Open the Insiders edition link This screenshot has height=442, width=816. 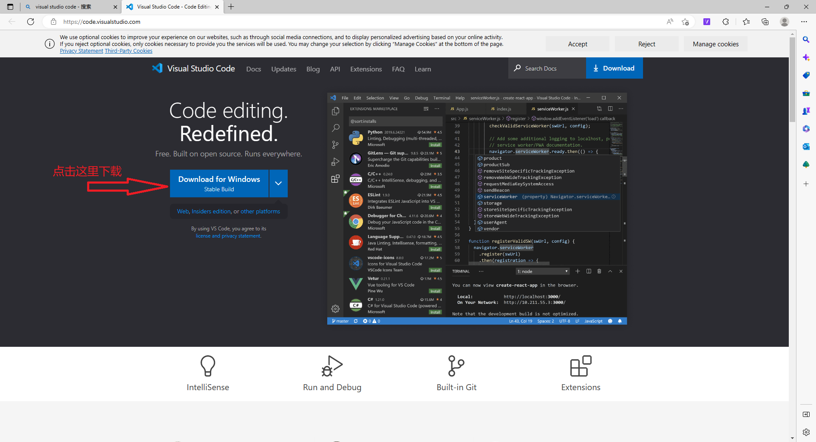click(211, 211)
